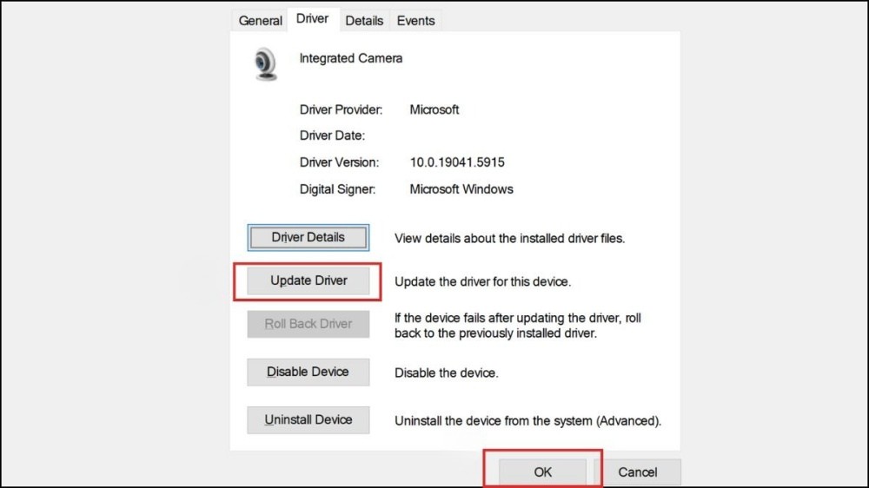
Task: Click the Uninstall Device button
Action: click(x=308, y=419)
